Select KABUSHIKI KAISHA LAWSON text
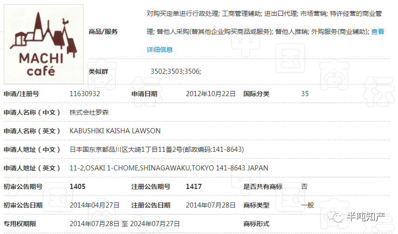The height and width of the screenshot is (234, 398). (115, 131)
